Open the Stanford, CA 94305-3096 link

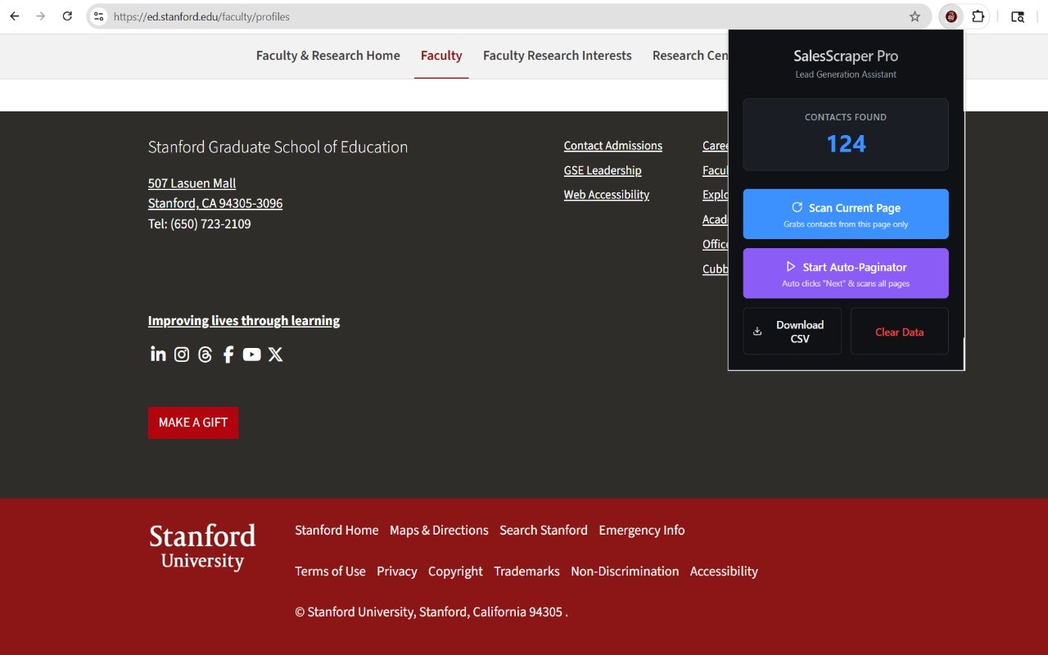pos(215,203)
